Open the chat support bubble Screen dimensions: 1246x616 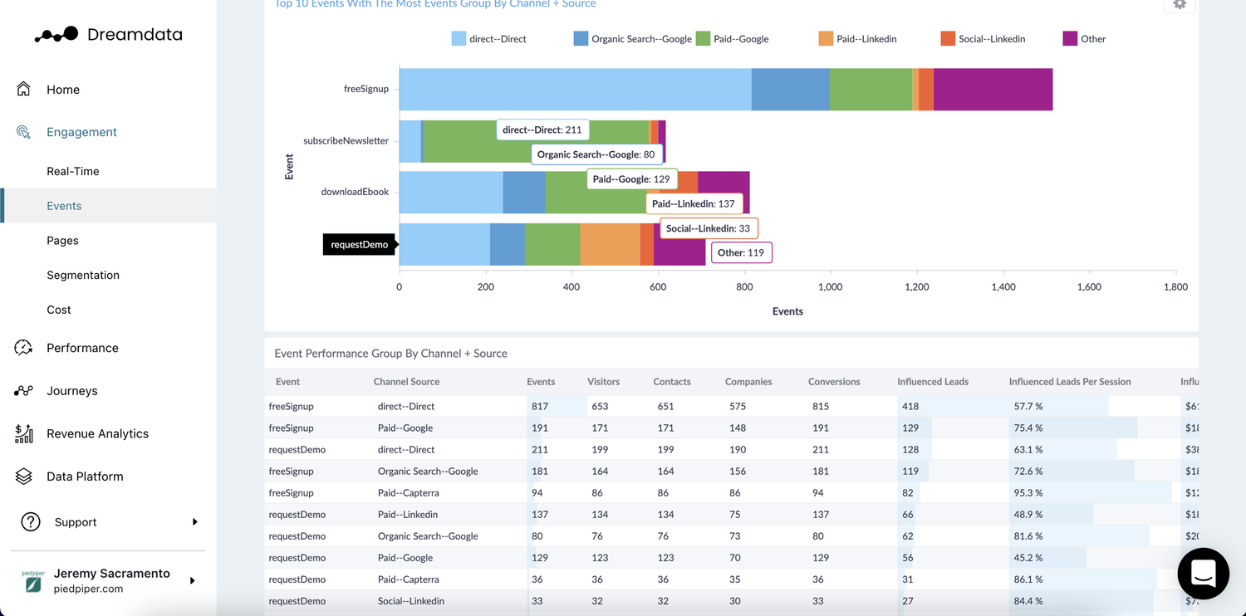1203,574
